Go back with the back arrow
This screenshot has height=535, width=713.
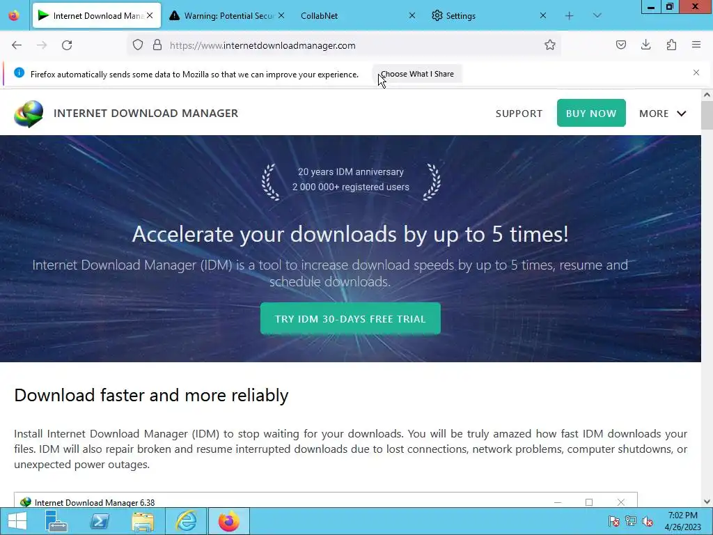coord(17,45)
